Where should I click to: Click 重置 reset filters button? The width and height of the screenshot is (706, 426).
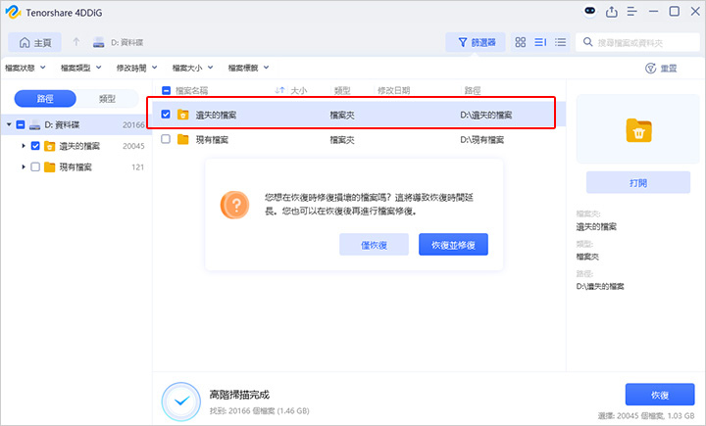pos(662,69)
